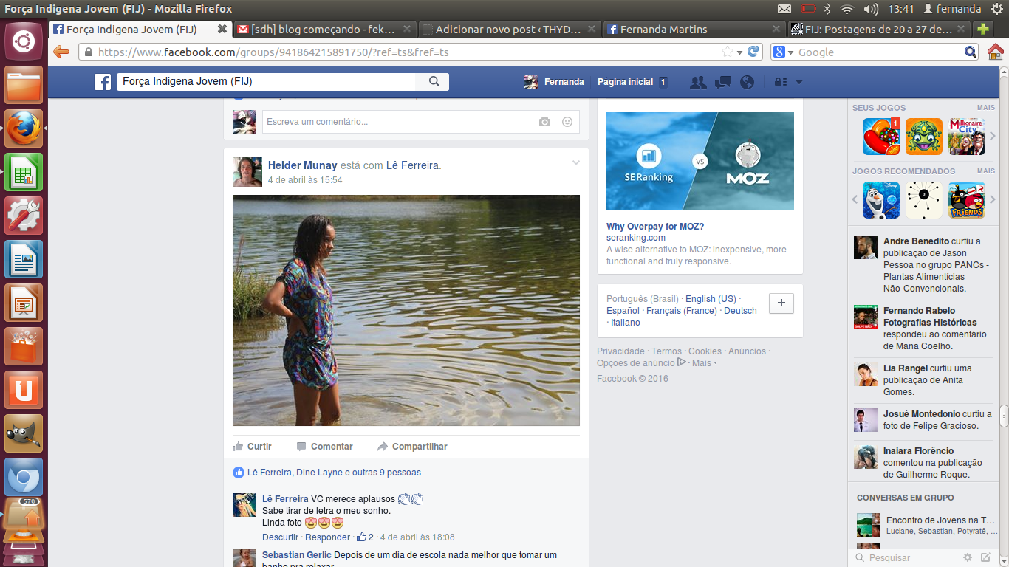Click Descurtir on Lê Ferreira comment
The image size is (1009, 567).
pos(280,537)
